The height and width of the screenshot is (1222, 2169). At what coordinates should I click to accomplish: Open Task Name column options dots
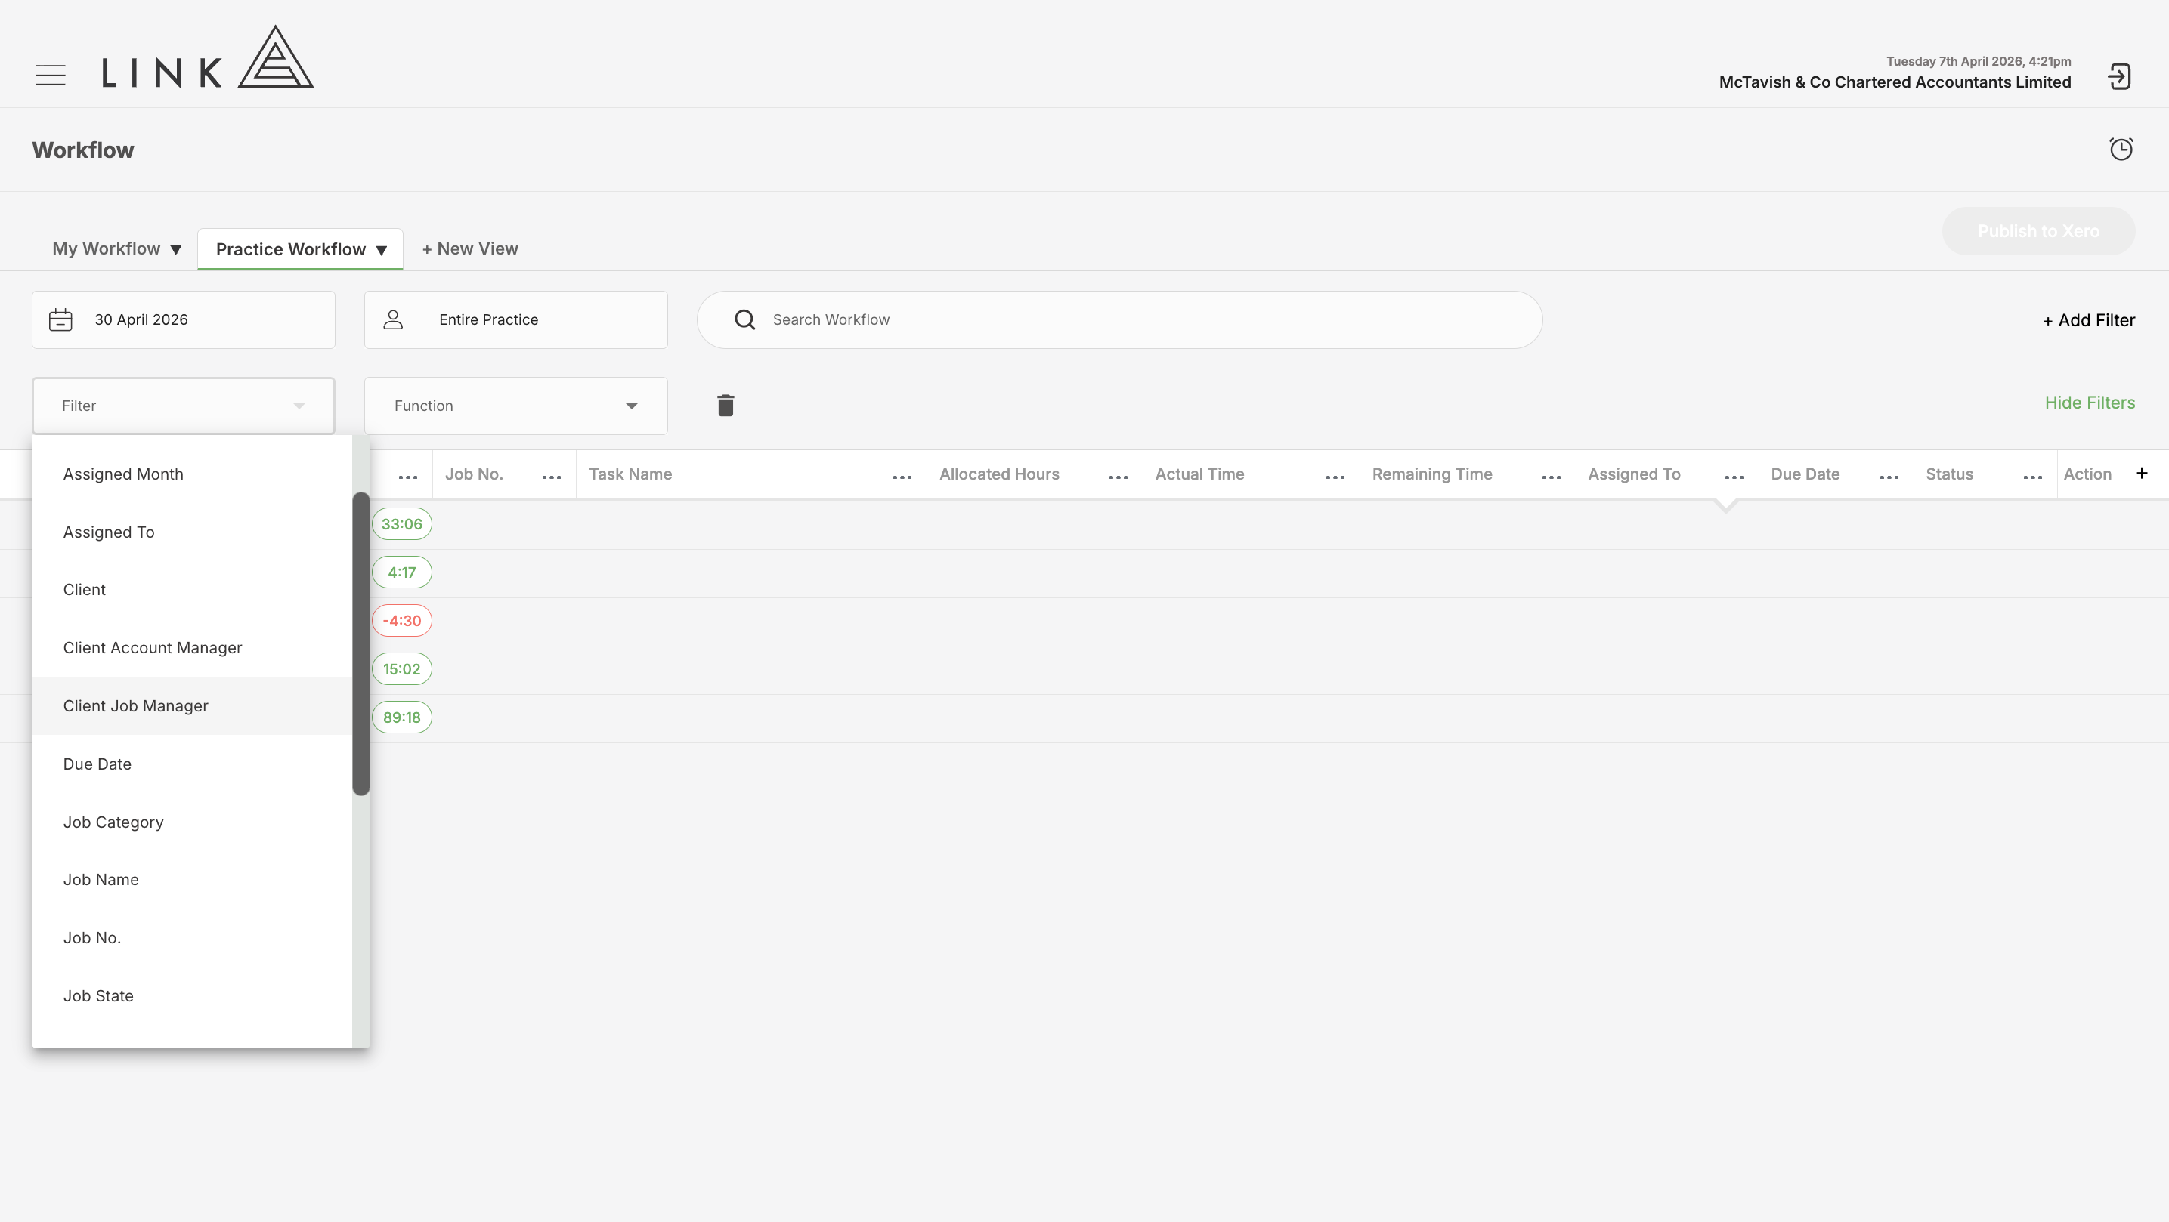(902, 477)
